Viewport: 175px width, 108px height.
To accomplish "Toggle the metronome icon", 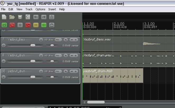I will tap(52, 17).
